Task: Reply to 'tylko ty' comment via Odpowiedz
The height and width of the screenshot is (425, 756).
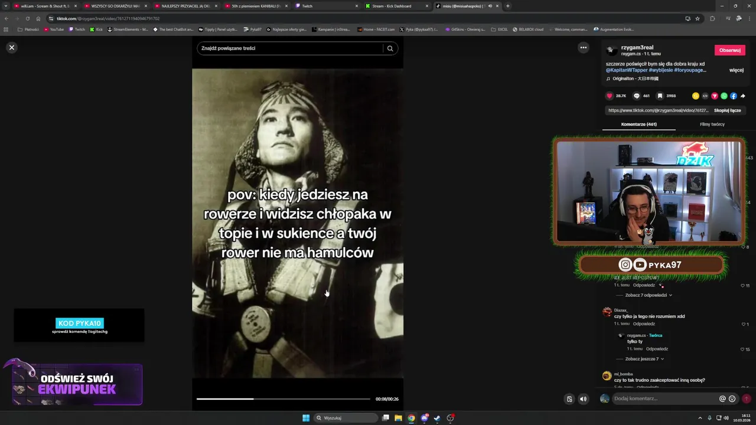Action: (x=657, y=349)
